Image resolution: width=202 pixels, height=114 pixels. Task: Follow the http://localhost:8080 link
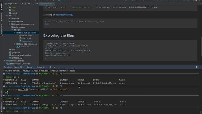(64, 15)
